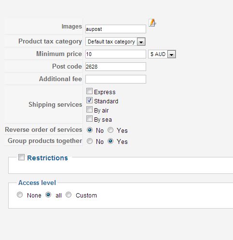Uncheck the Standard shipping checkbox

(89, 100)
